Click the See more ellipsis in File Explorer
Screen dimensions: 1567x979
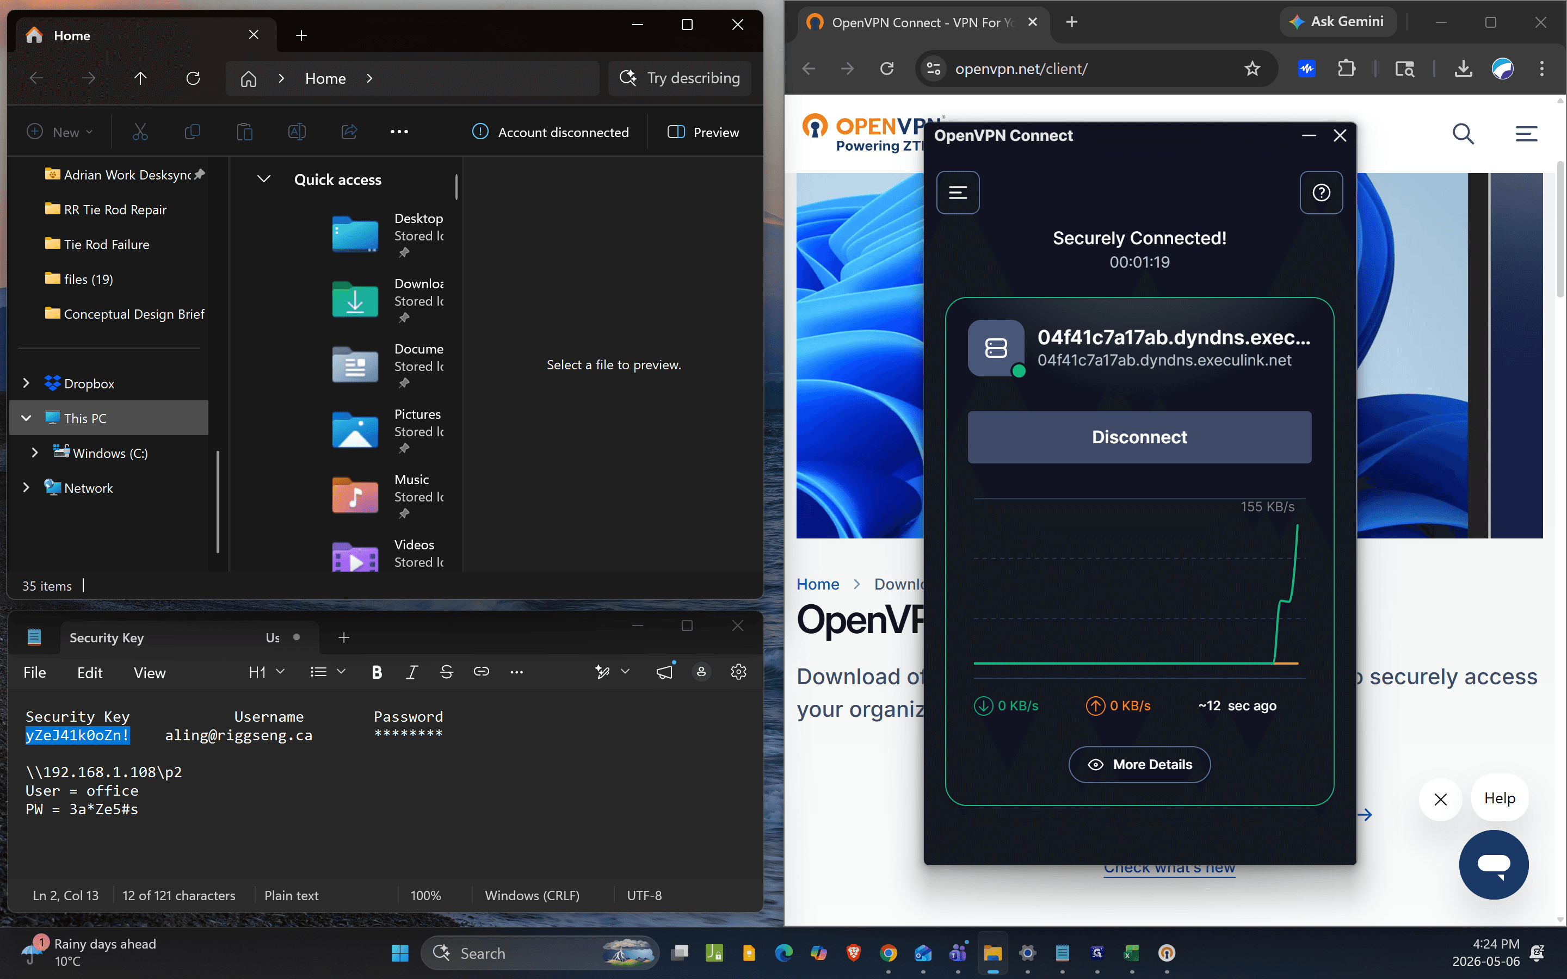click(399, 132)
